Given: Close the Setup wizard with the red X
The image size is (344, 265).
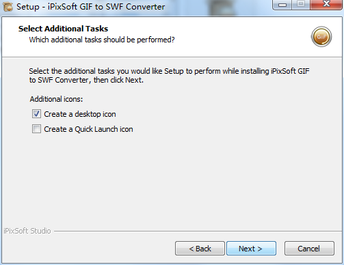Looking at the screenshot, I should click(326, 5).
